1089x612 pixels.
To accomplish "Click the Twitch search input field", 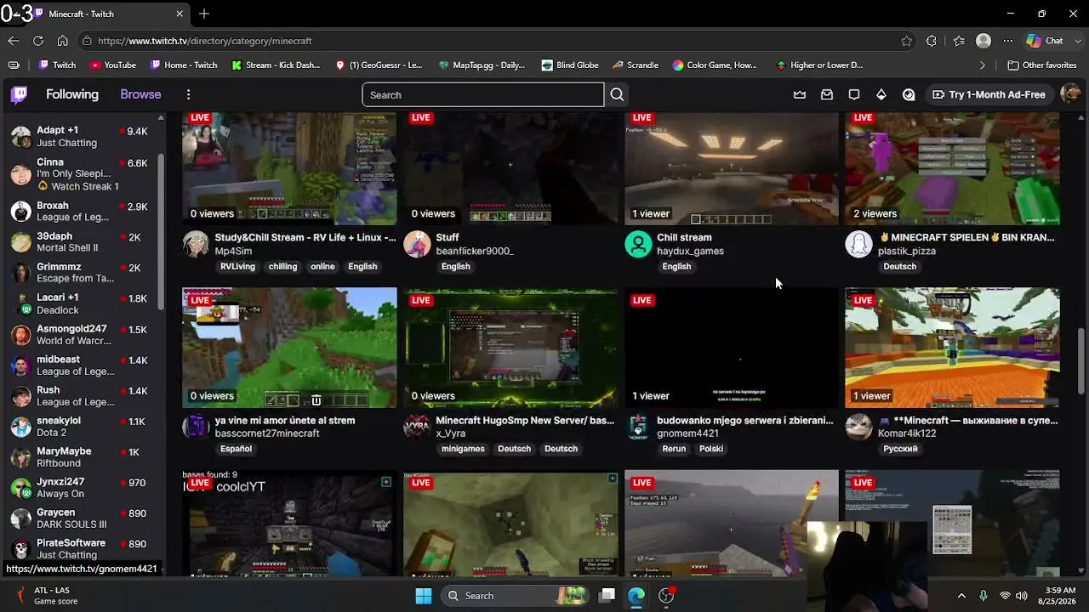I will (482, 94).
